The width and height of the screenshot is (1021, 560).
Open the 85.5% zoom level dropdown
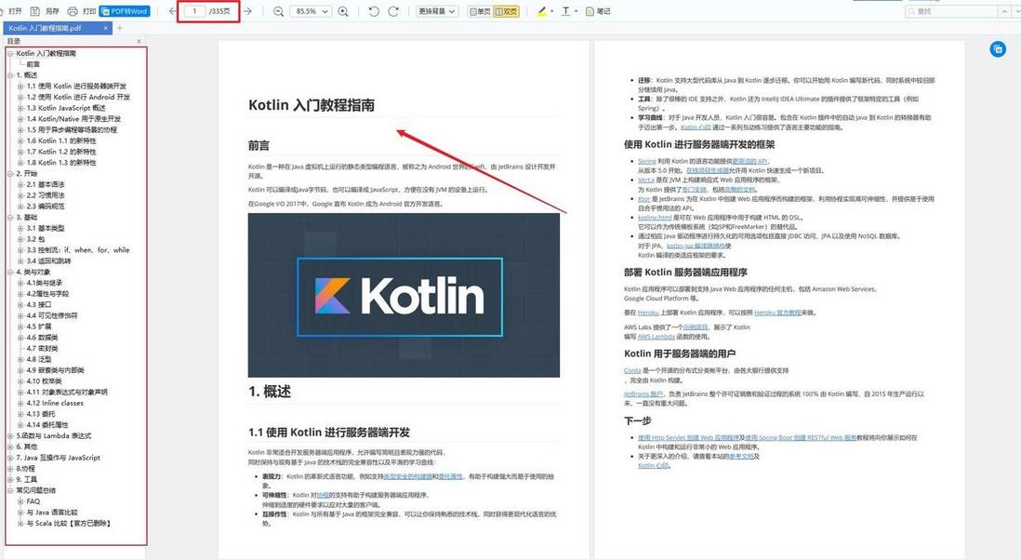(x=312, y=11)
